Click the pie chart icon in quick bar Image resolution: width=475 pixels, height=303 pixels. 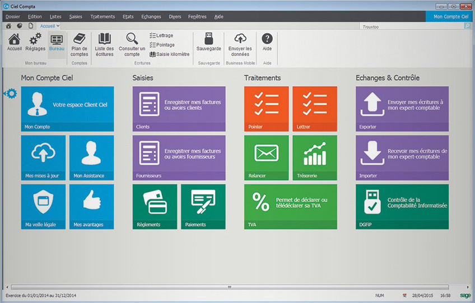(x=20, y=26)
